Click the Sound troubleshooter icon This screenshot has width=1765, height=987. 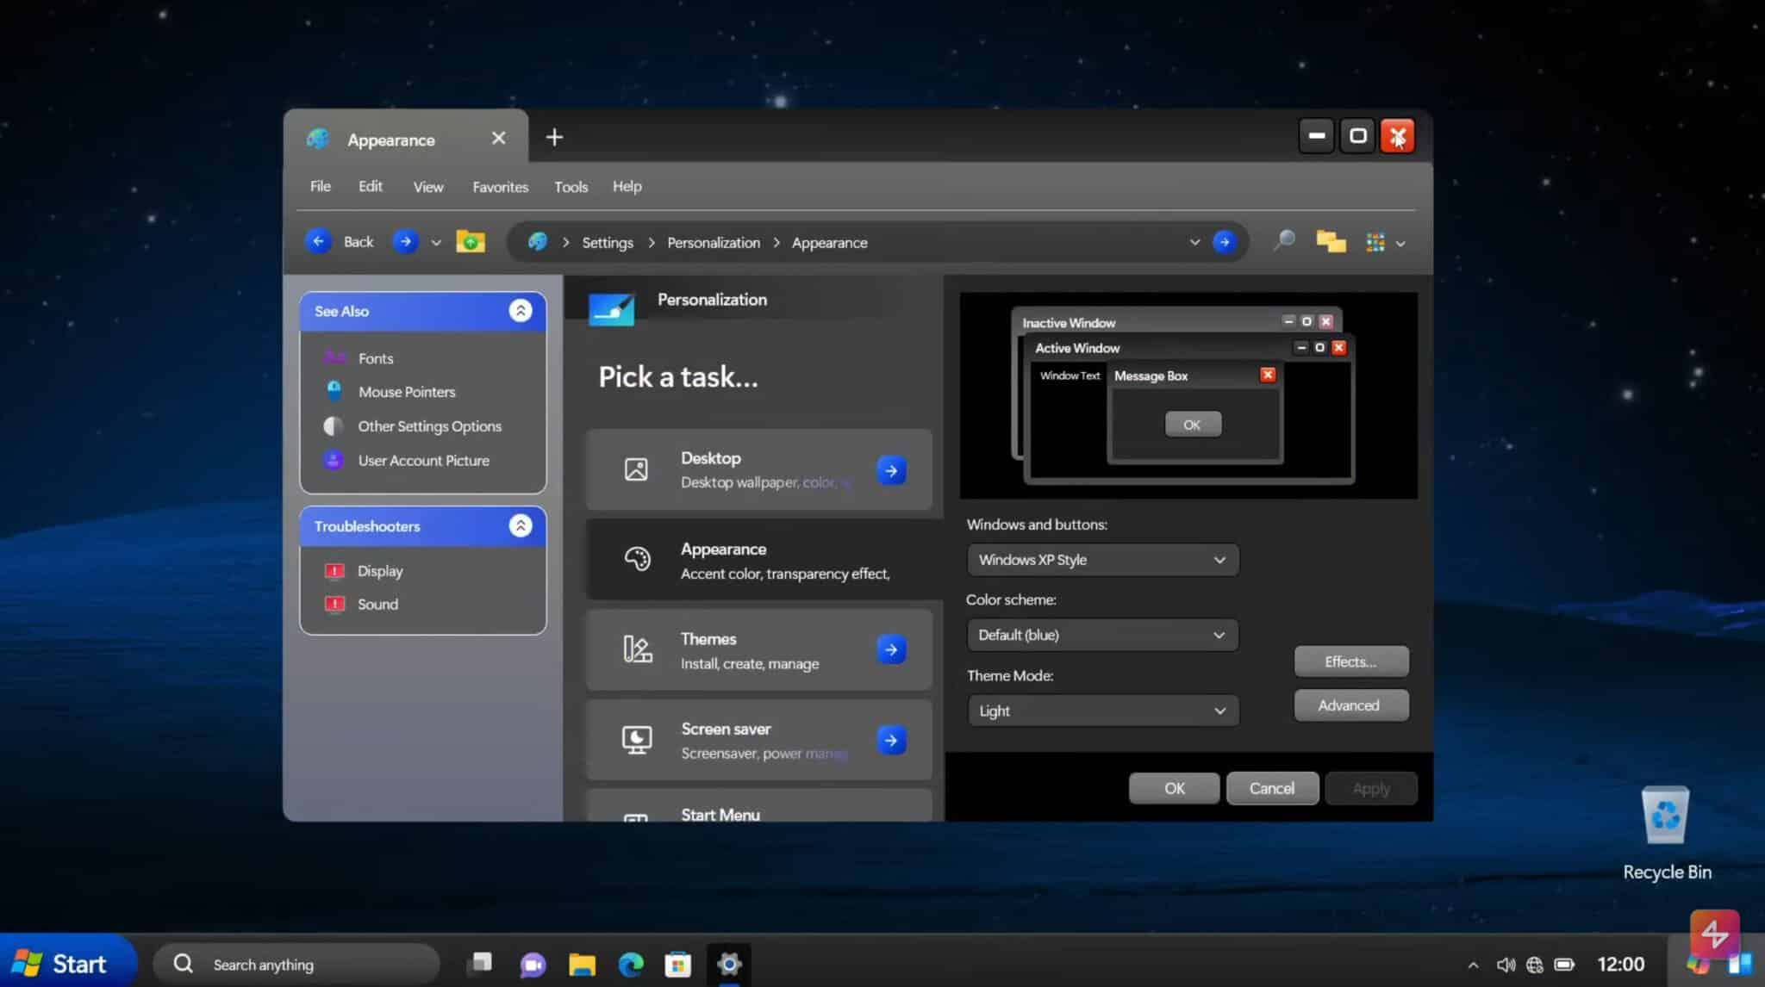(x=334, y=603)
